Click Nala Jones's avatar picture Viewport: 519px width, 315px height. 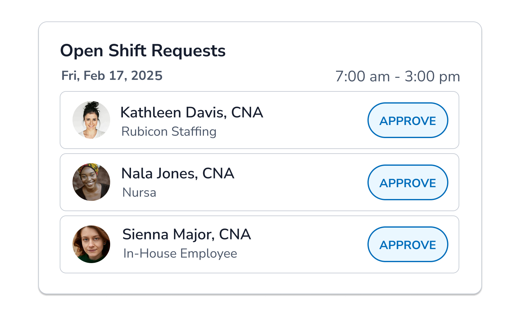tap(91, 182)
